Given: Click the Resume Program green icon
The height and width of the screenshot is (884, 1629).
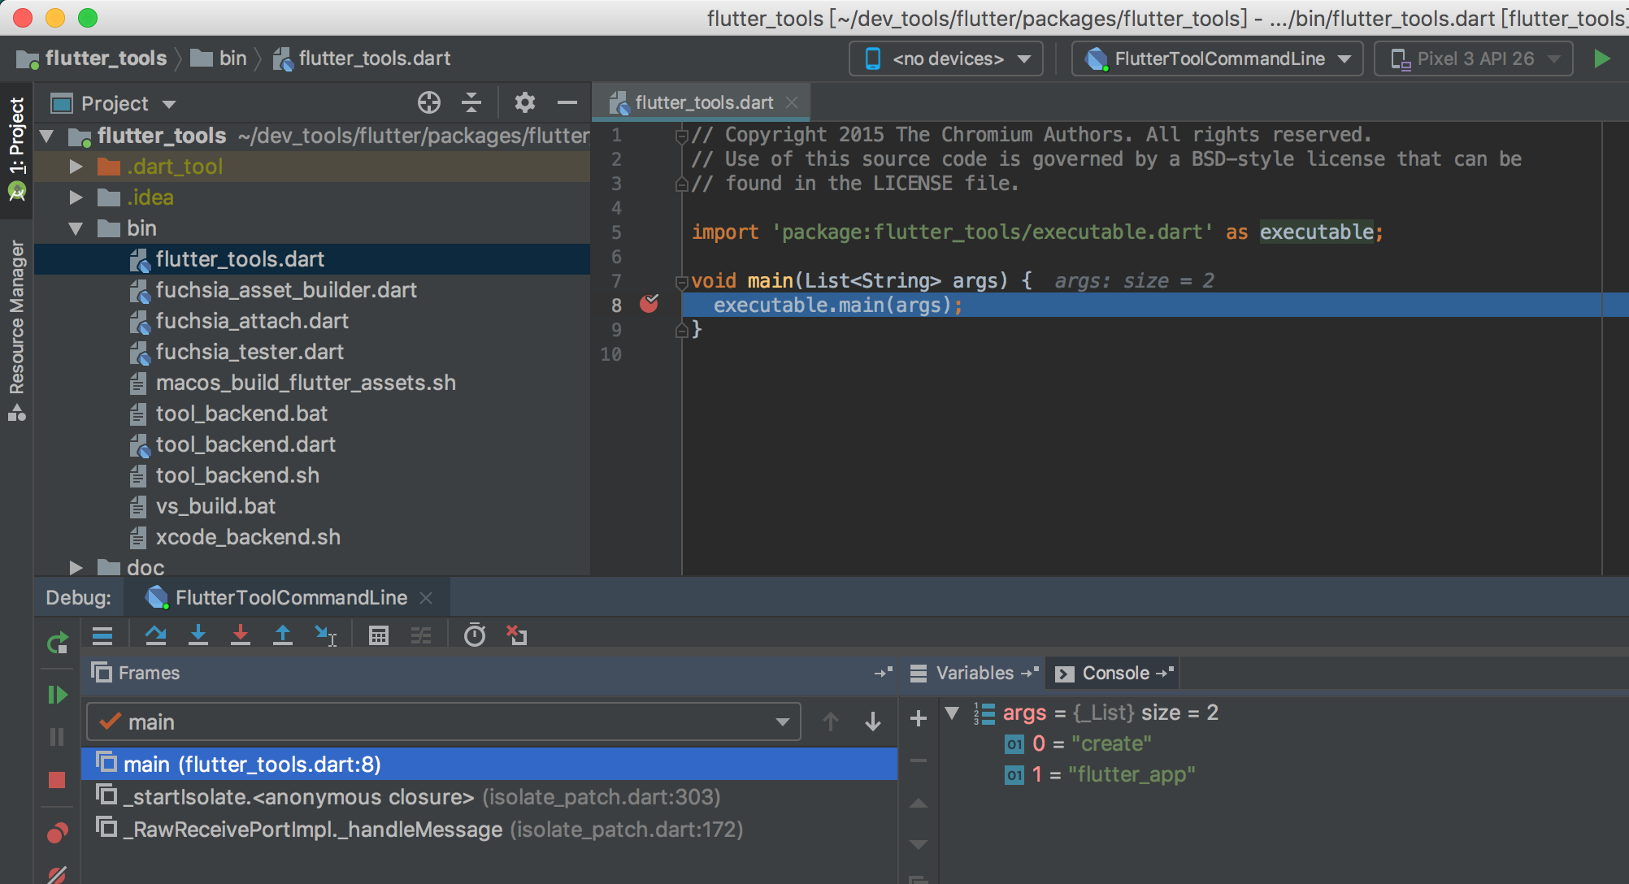Looking at the screenshot, I should click(57, 695).
